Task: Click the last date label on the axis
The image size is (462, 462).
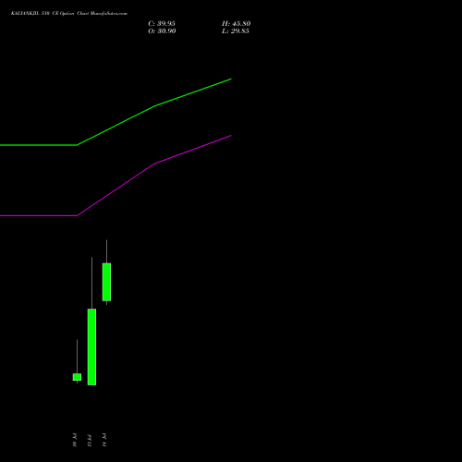Action: click(x=104, y=440)
